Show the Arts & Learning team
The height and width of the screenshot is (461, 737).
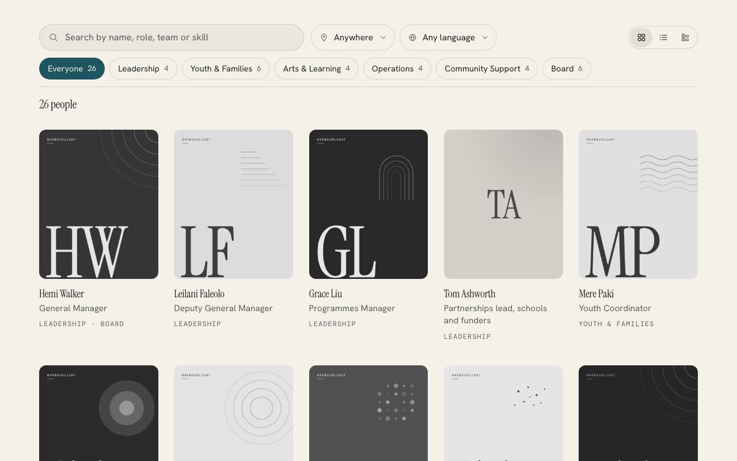click(x=317, y=69)
